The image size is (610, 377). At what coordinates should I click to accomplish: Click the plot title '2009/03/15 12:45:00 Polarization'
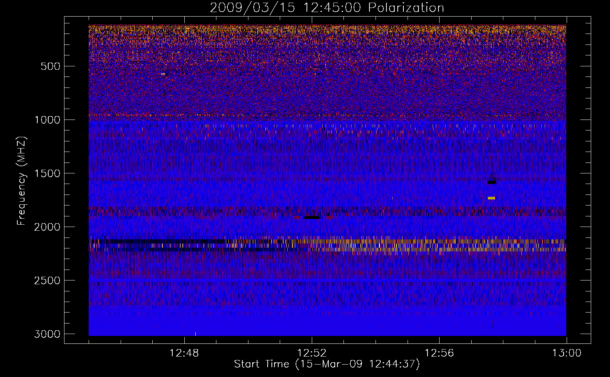click(327, 8)
